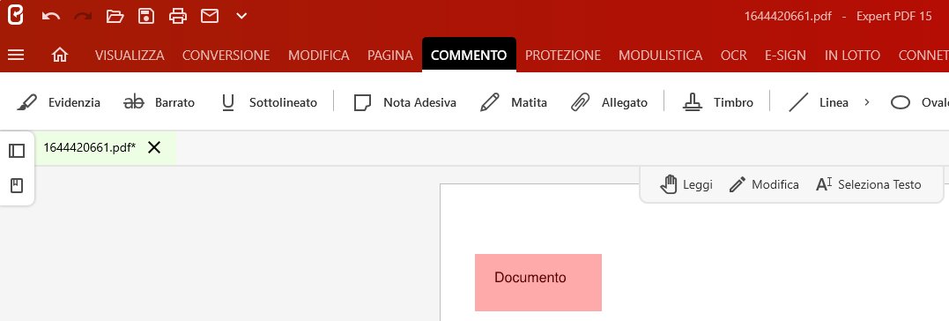Select the Sottolineato underline tool
This screenshot has height=321, width=949.
tap(270, 103)
